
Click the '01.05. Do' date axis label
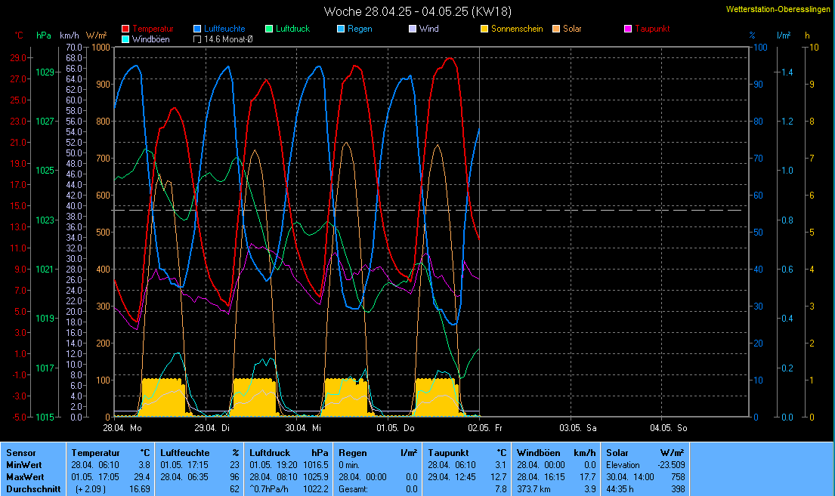coord(395,428)
